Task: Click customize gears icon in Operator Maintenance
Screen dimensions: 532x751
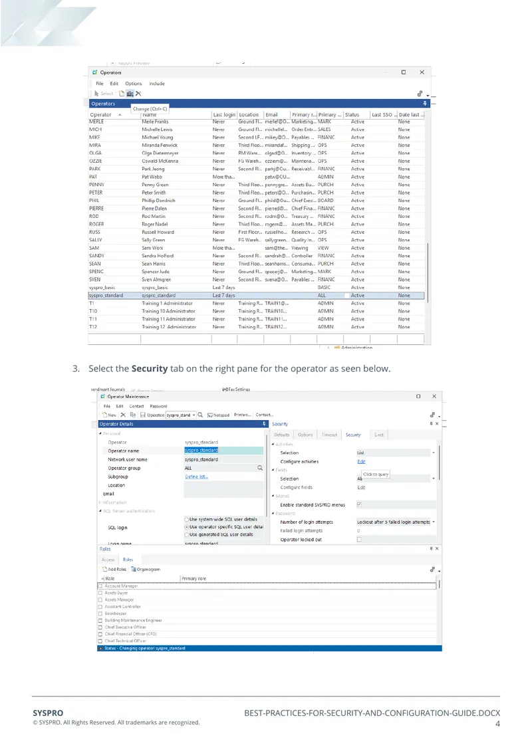Action: pyautogui.click(x=432, y=415)
